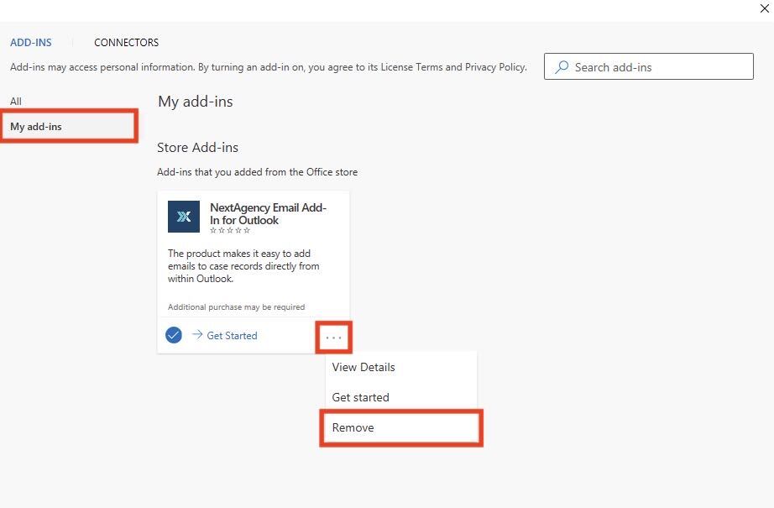
Task: Select the All category in sidebar
Action: [16, 102]
